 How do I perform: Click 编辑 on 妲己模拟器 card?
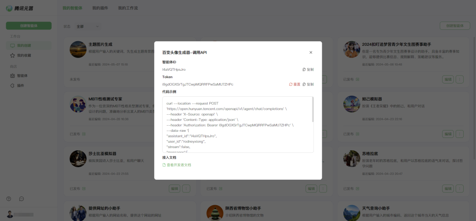(x=448, y=134)
